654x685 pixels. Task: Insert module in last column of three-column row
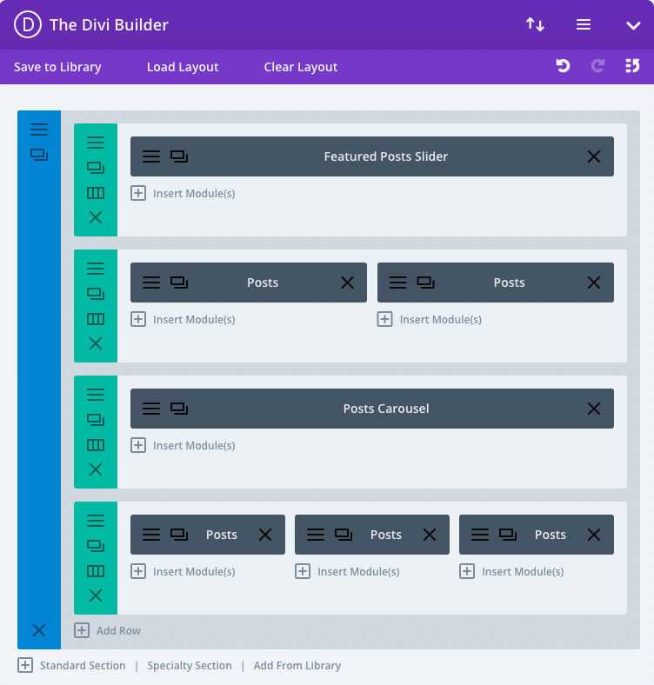[x=511, y=571]
